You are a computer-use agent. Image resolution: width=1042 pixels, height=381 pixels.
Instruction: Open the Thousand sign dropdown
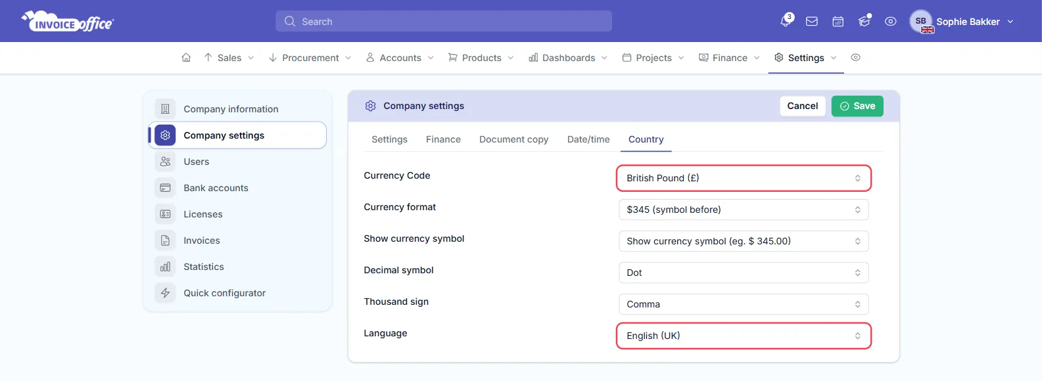coord(744,304)
